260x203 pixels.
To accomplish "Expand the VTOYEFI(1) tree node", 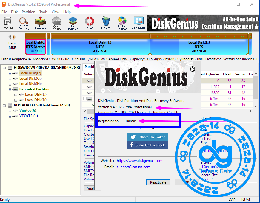I will [10, 116].
